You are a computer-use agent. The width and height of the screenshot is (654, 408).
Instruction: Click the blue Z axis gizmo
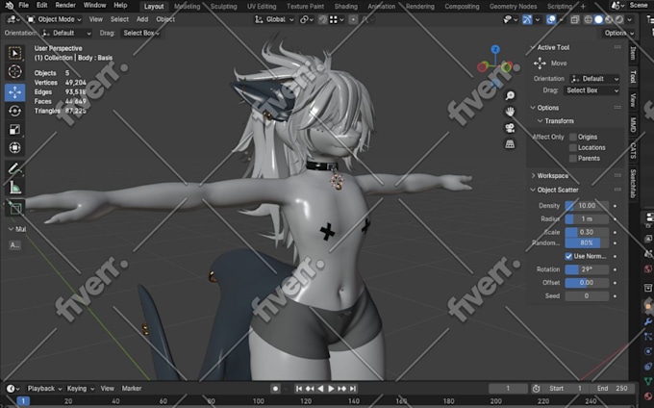(x=495, y=49)
